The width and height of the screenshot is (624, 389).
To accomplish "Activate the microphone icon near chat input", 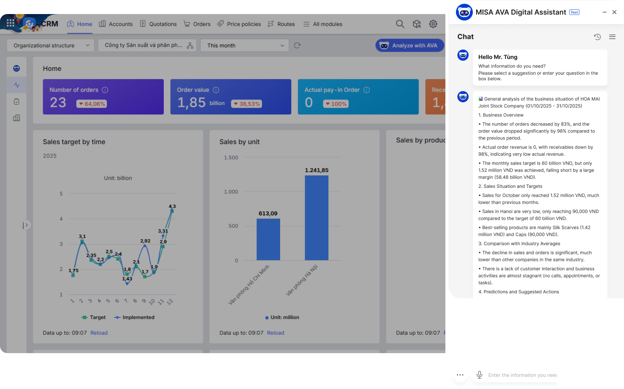I will point(479,375).
